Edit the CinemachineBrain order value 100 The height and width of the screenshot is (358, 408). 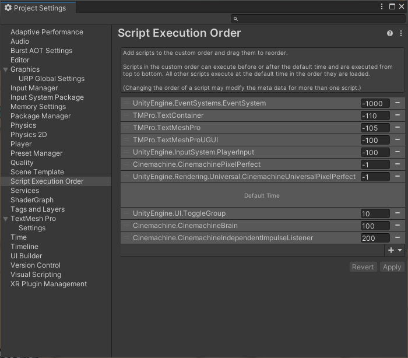point(375,226)
